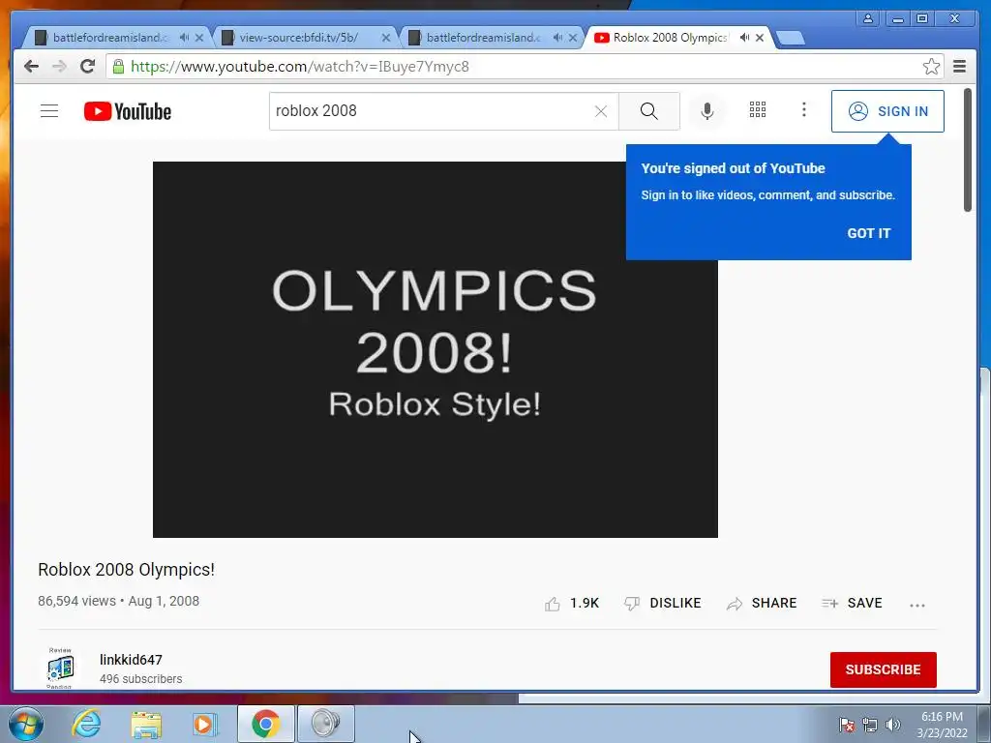Start voice search with microphone

point(707,111)
